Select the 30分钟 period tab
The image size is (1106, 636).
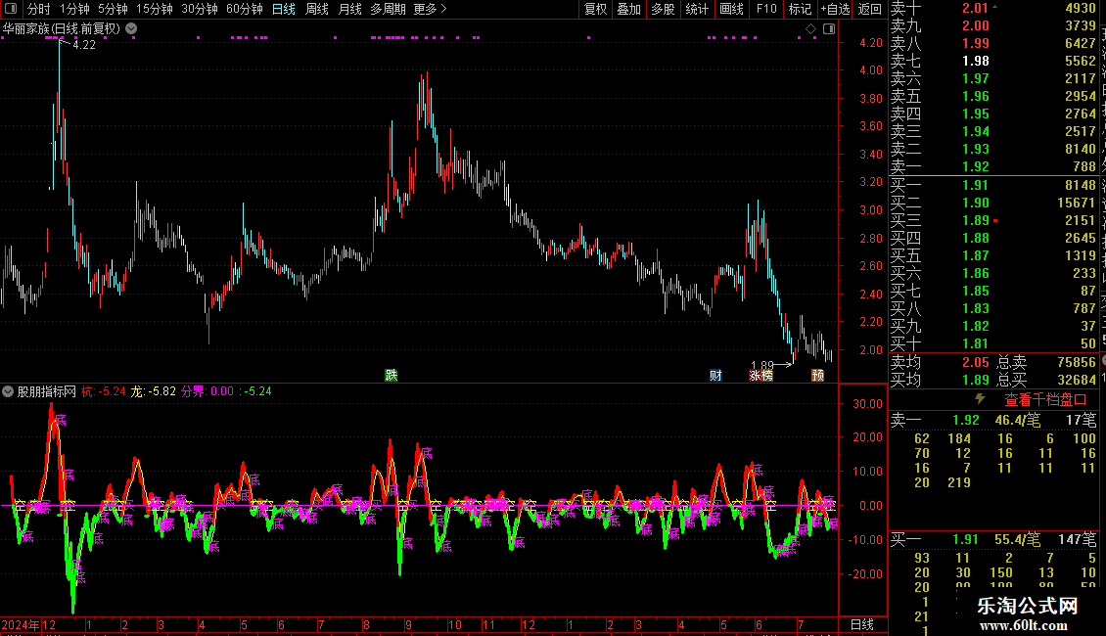pyautogui.click(x=200, y=9)
